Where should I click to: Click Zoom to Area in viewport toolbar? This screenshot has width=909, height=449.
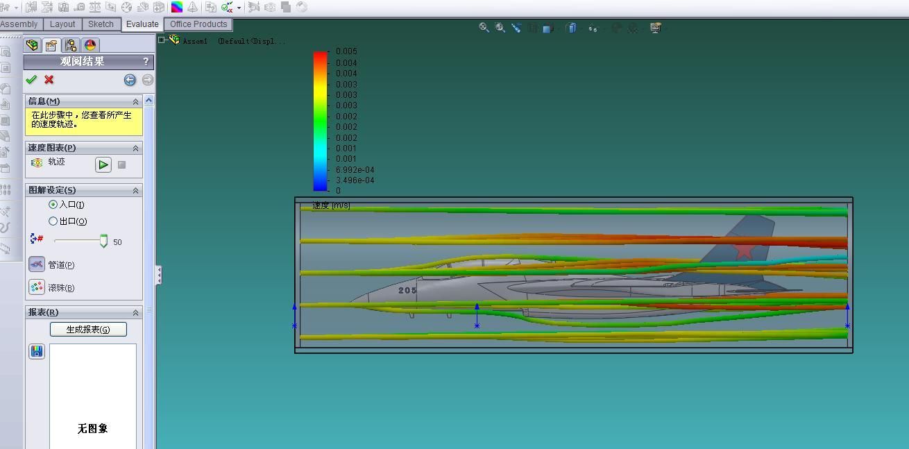click(x=500, y=28)
